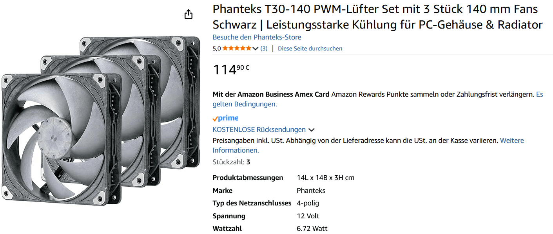Open the (3) customer reviews link
The width and height of the screenshot is (553, 234).
coord(264,49)
